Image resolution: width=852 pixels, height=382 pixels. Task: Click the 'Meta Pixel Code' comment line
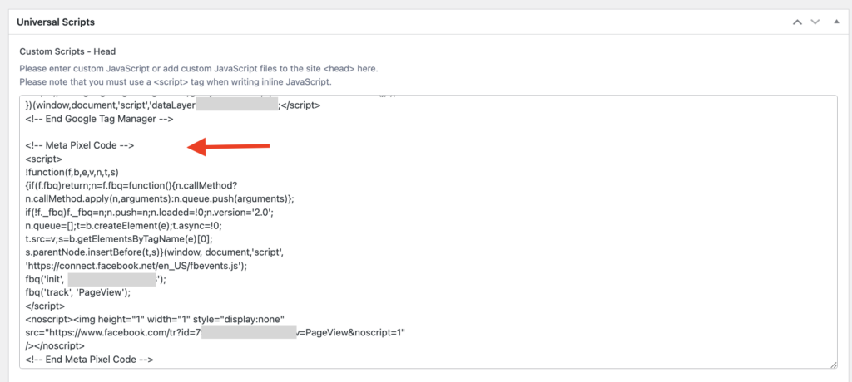click(x=79, y=146)
